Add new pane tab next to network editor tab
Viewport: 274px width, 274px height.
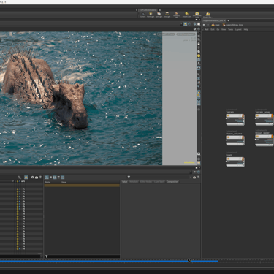pos(228,20)
